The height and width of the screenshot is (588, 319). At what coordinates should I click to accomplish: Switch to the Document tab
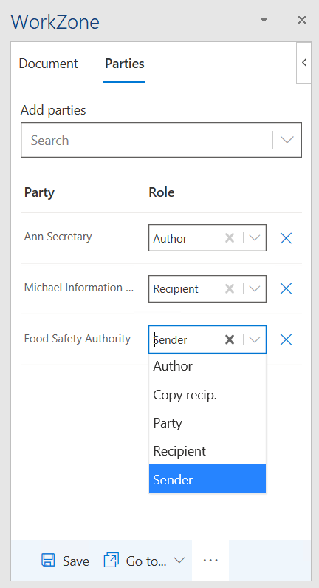(48, 64)
